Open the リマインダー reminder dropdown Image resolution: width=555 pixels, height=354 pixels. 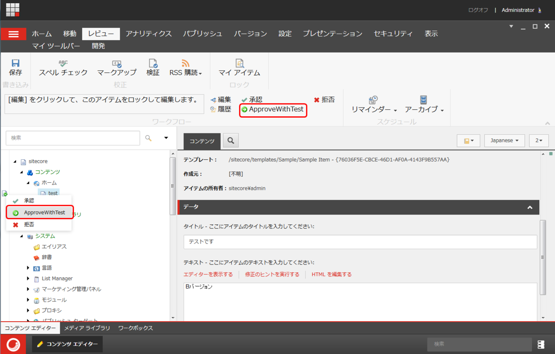point(374,105)
